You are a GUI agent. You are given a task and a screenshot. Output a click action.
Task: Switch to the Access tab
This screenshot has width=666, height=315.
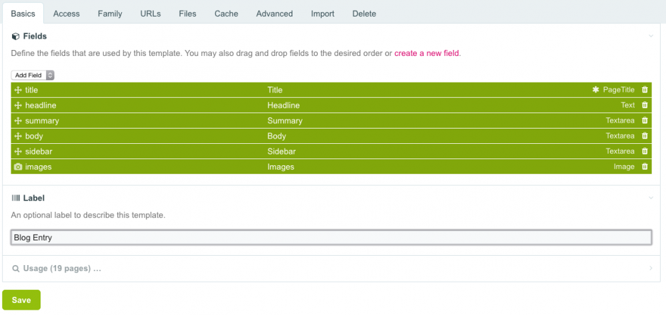(67, 13)
